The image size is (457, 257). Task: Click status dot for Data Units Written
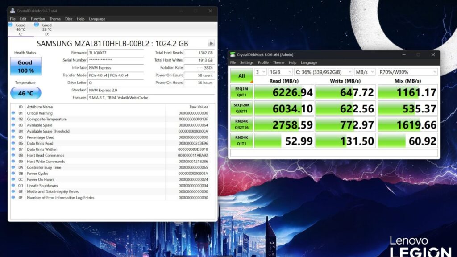tap(13, 149)
